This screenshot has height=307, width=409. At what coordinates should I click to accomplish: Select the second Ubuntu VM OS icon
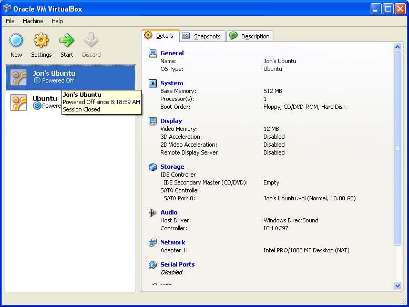[18, 103]
